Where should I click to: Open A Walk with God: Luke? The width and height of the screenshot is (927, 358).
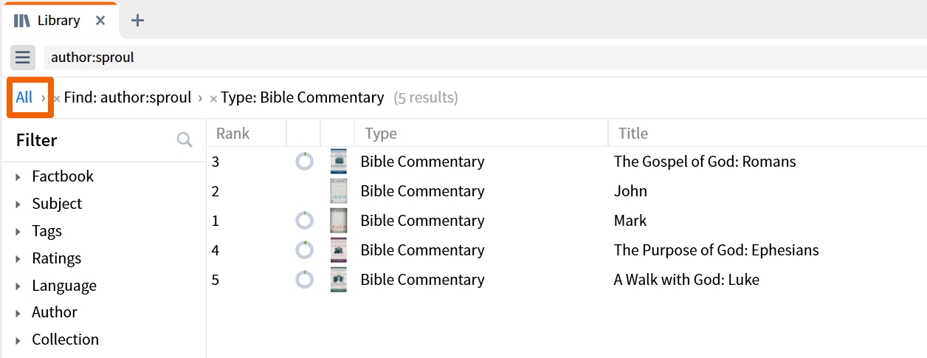click(686, 280)
